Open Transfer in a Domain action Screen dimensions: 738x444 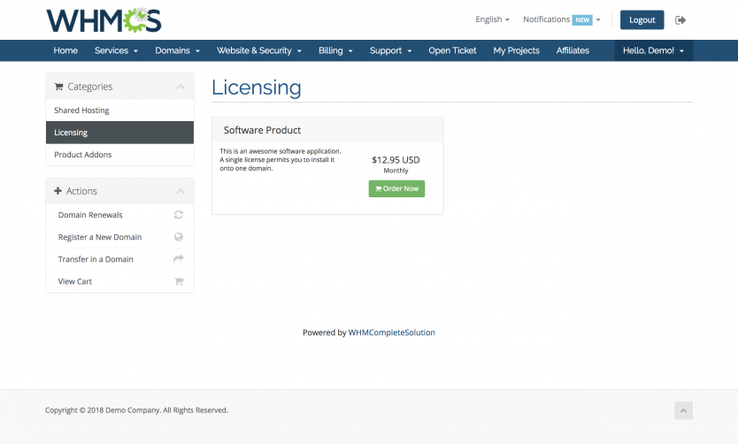(x=119, y=259)
